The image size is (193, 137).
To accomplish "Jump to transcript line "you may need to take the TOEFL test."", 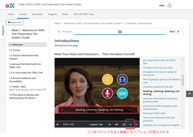I will pyautogui.click(x=159, y=62).
